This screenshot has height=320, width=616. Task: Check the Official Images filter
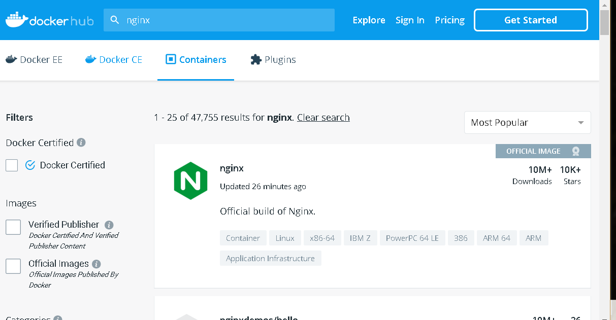pos(13,266)
